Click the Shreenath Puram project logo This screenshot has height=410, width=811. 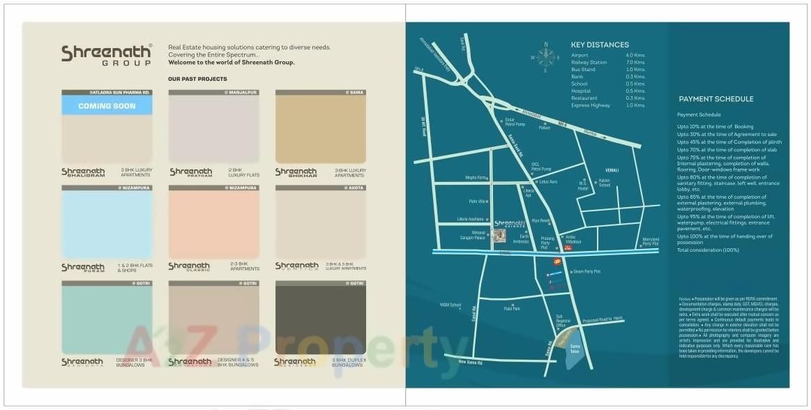(x=83, y=267)
